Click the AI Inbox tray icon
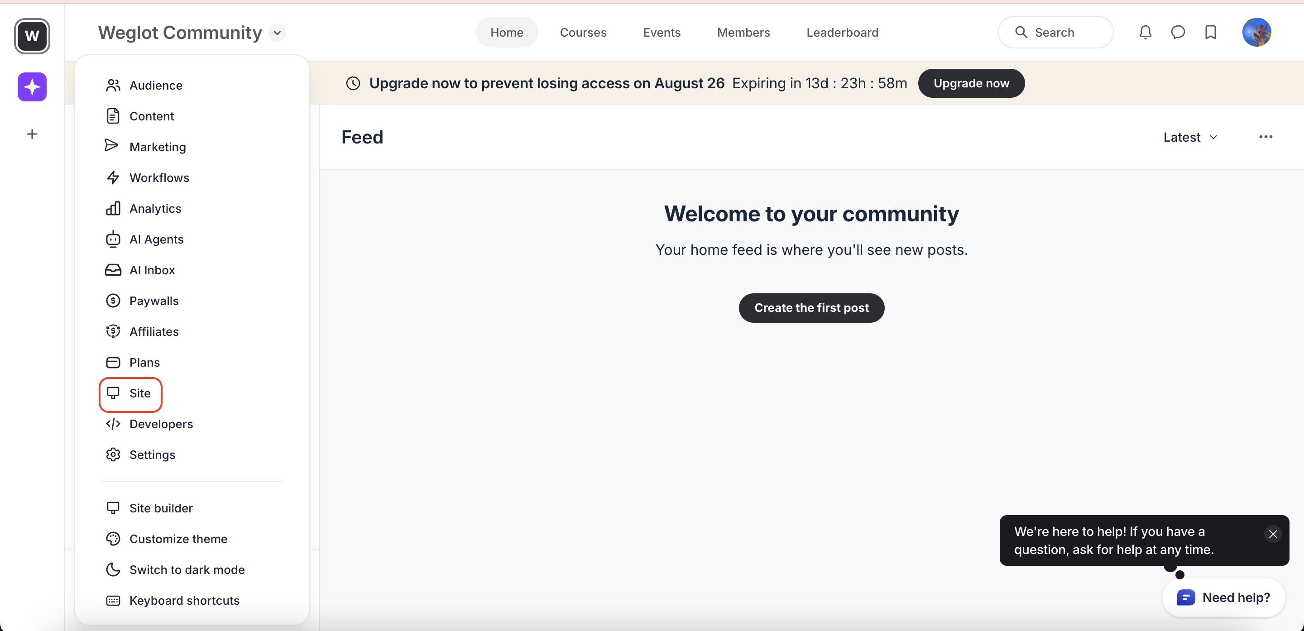Screen dimensions: 1304x631 [113, 270]
